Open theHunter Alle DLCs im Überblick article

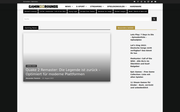point(141,62)
